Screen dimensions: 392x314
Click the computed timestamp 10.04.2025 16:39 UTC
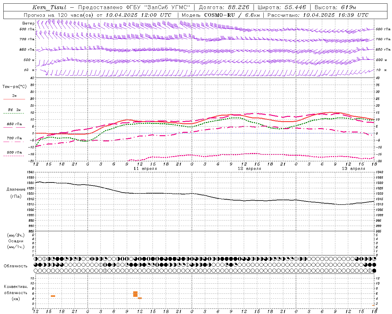(x=336, y=15)
